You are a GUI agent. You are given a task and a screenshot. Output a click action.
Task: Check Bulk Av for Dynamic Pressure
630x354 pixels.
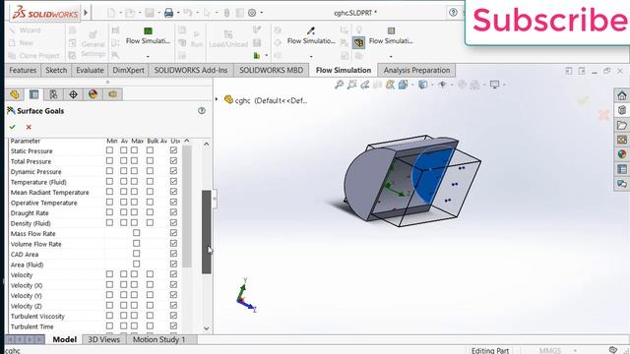150,171
